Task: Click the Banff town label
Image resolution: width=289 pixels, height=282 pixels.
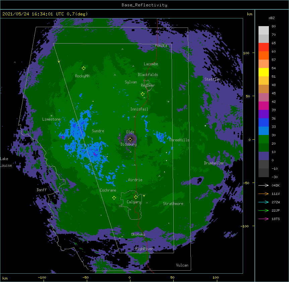Action: (x=42, y=190)
